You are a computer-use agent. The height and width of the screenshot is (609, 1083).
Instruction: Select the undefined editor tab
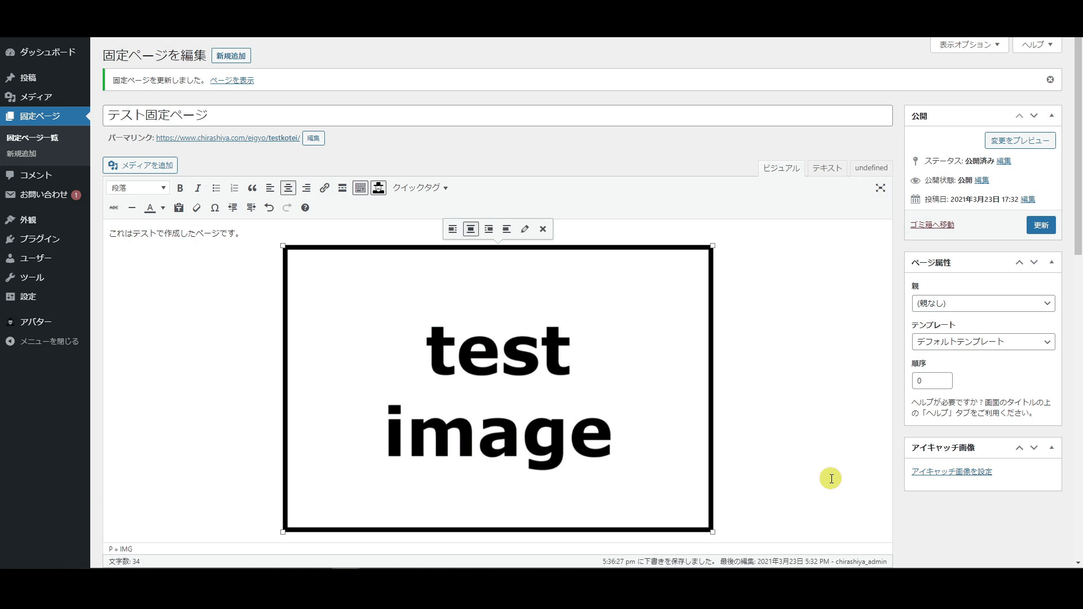point(871,168)
